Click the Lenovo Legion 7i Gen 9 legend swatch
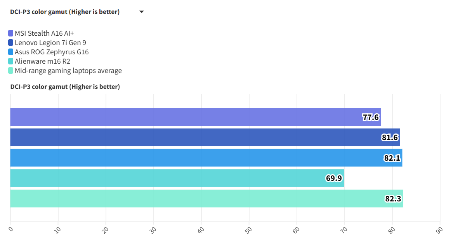 [10, 43]
